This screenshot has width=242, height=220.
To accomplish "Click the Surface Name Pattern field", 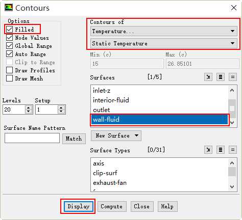I will tap(32, 138).
